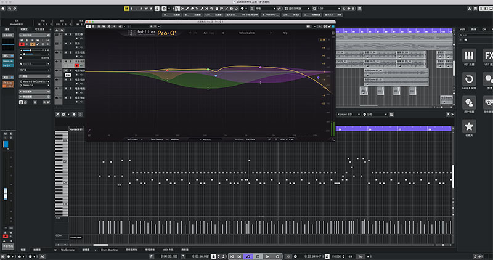This screenshot has height=260, width=493.
Task: Click the green EQ band node in Pro-Q
Action: pos(208,70)
